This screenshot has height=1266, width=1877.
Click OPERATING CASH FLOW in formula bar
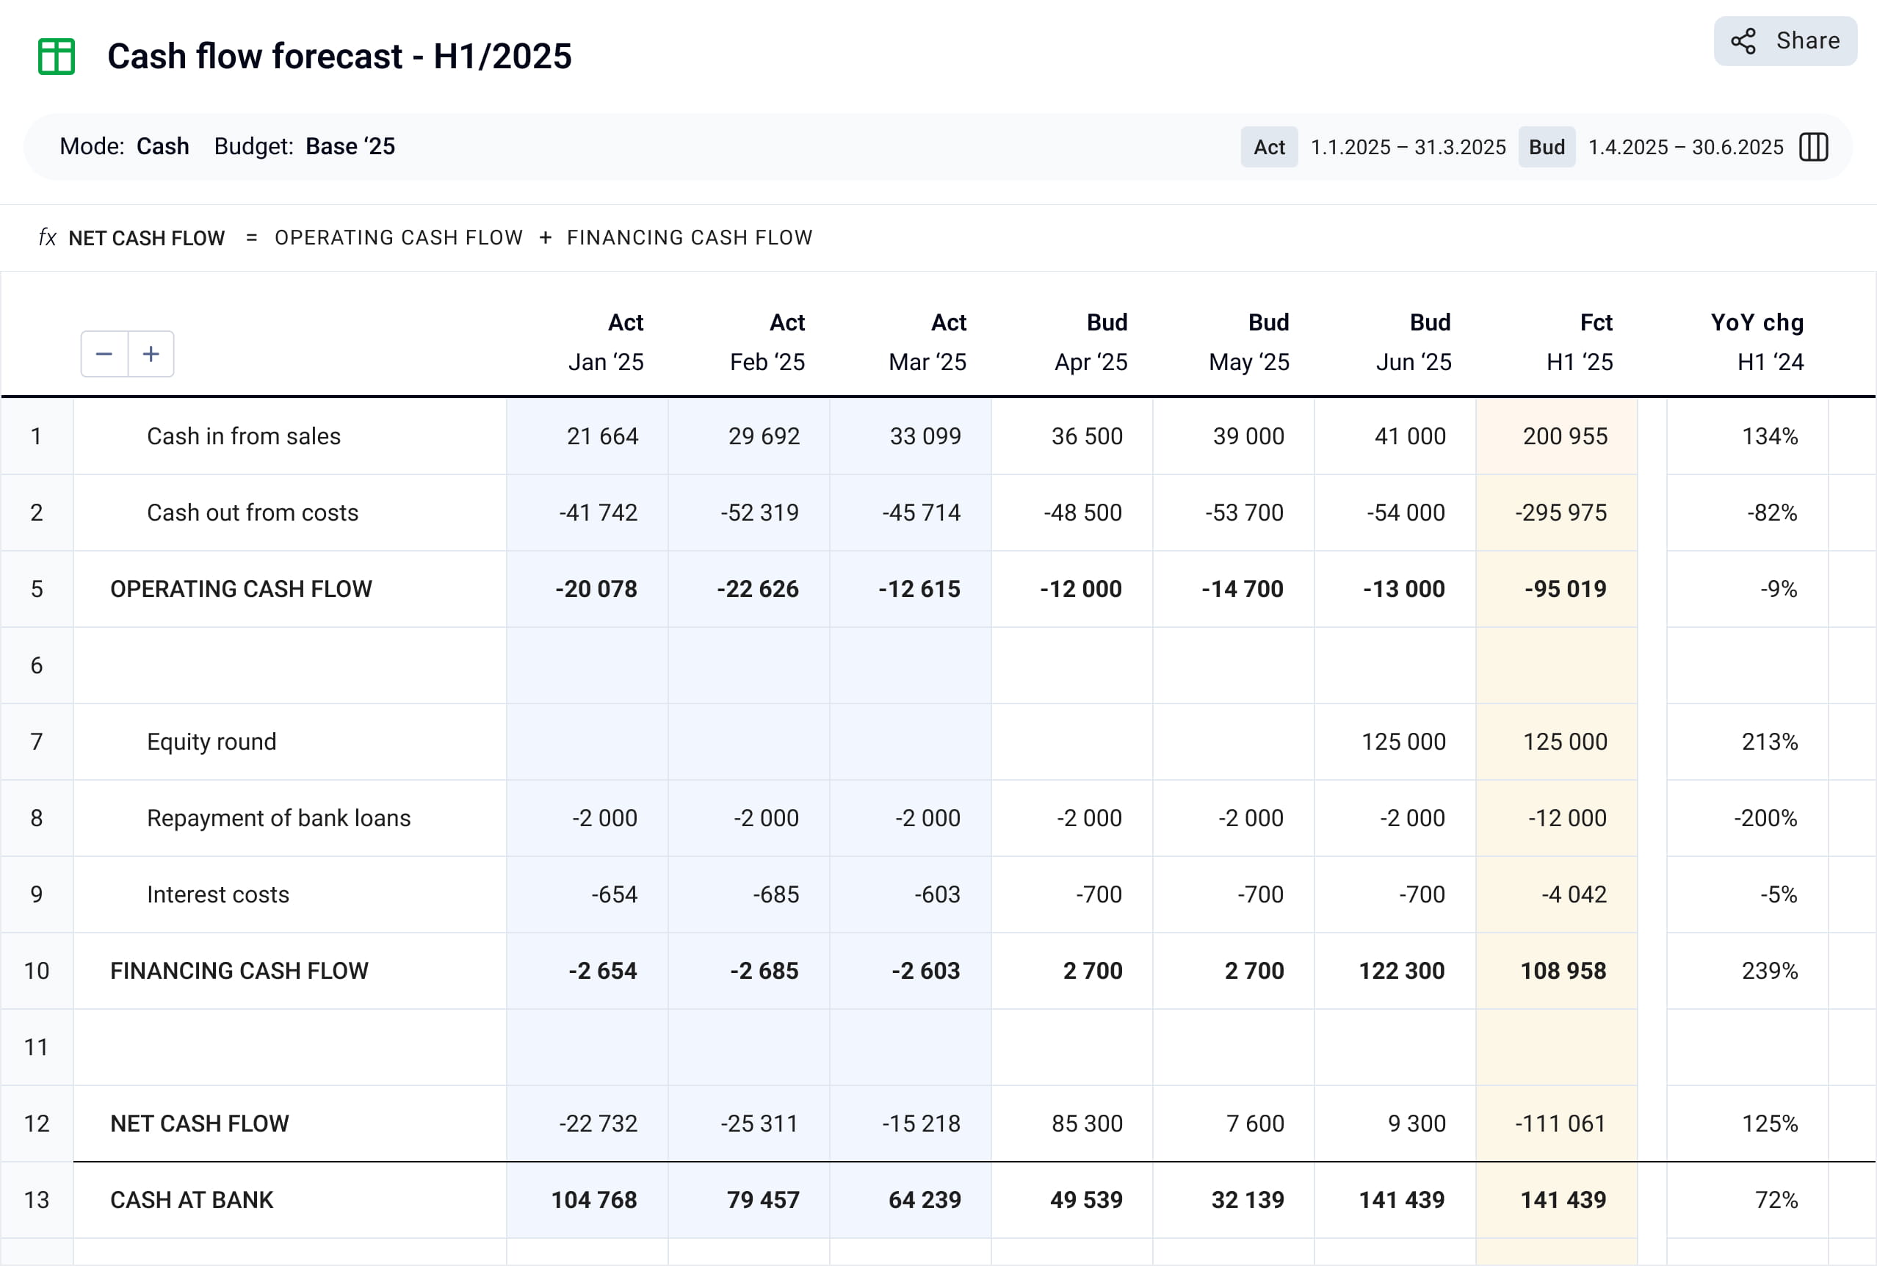click(x=399, y=237)
